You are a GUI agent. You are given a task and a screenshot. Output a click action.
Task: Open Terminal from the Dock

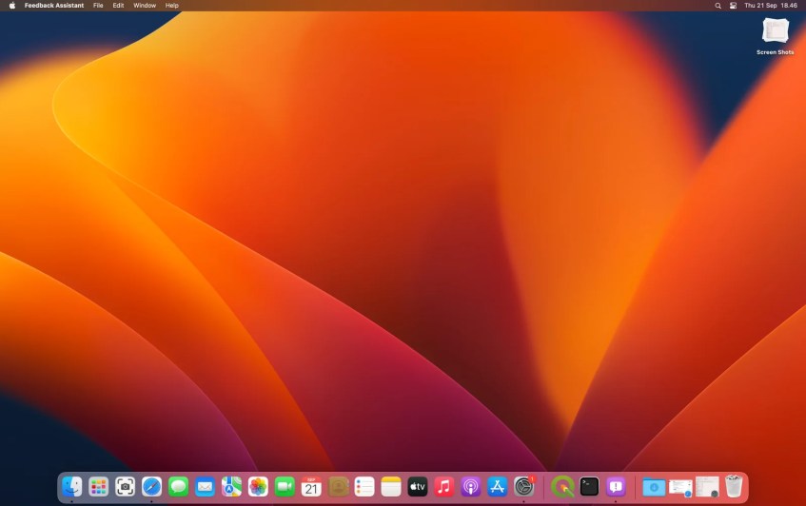(x=589, y=486)
